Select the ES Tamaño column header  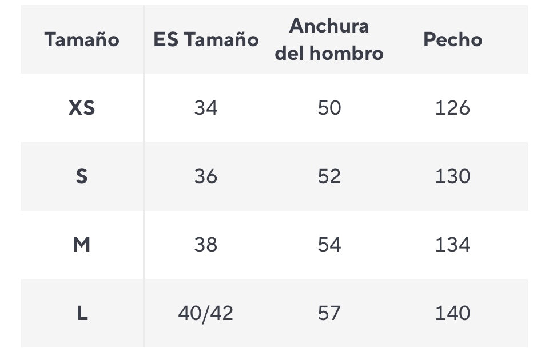[206, 39]
